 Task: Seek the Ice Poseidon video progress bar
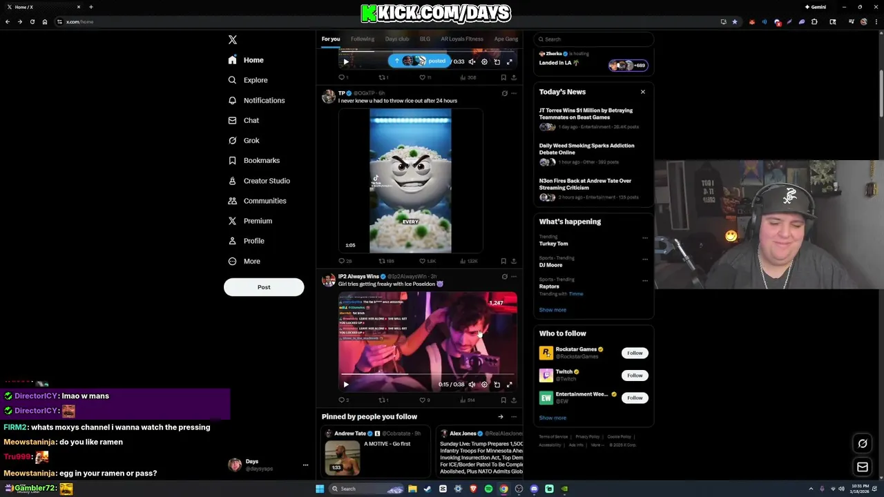click(427, 373)
